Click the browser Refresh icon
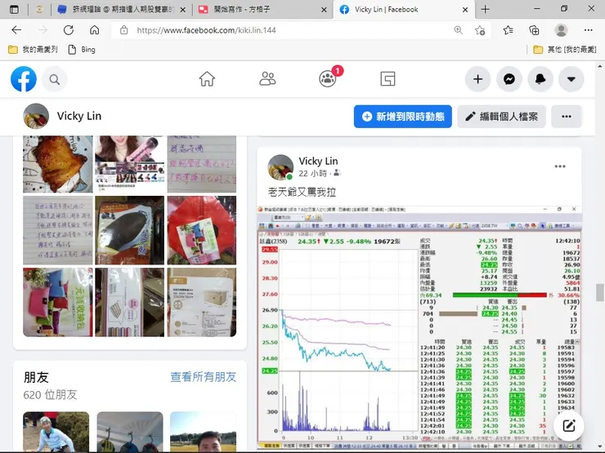 69,30
